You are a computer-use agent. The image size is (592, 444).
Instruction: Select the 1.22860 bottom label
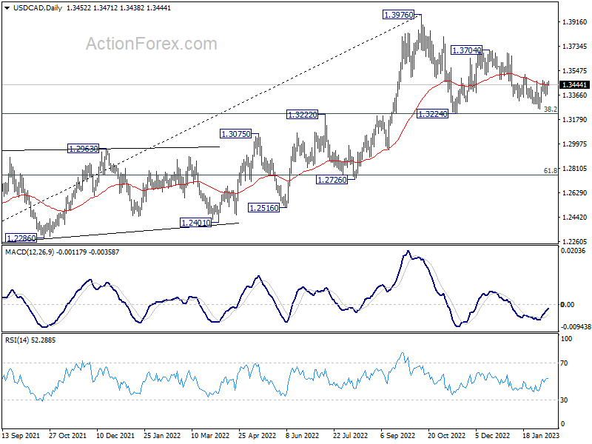pyautogui.click(x=21, y=238)
